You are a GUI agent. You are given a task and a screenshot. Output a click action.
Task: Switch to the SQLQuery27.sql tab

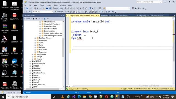click(x=115, y=15)
